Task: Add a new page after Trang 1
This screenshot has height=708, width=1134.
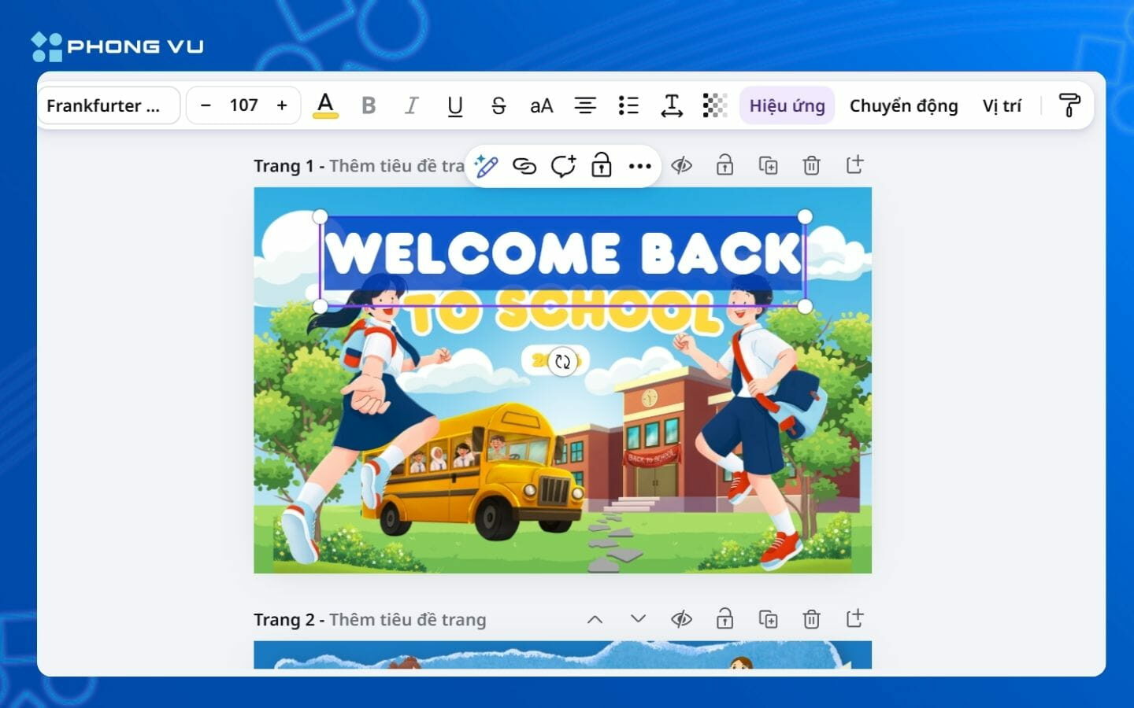Action: [854, 165]
